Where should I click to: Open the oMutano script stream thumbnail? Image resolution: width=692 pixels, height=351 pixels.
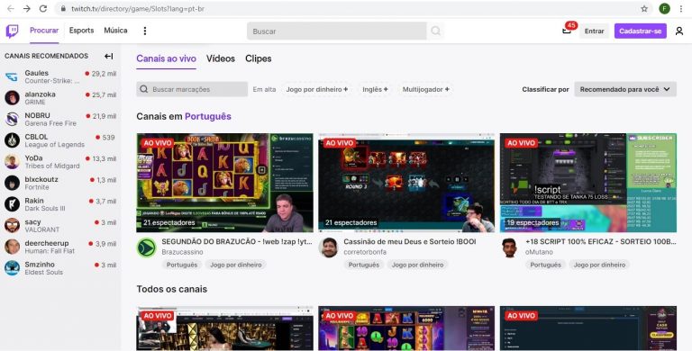[588, 183]
